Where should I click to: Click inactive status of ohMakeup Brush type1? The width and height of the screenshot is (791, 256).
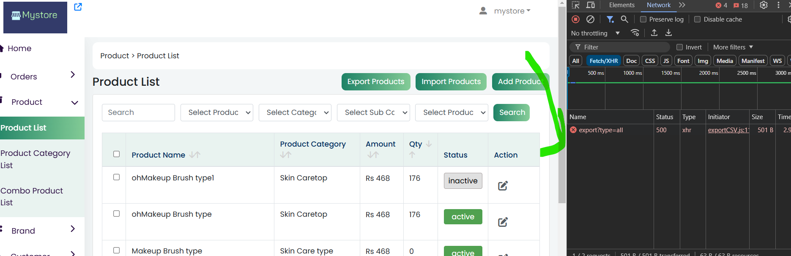pyautogui.click(x=463, y=181)
